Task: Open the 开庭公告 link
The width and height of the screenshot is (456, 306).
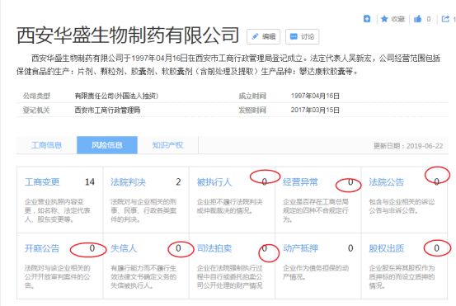Action: click(42, 248)
